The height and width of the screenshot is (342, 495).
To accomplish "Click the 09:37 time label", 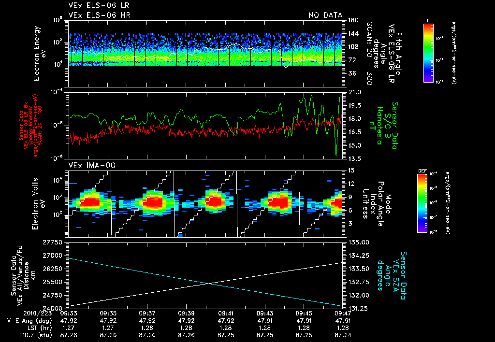I will (147, 313).
